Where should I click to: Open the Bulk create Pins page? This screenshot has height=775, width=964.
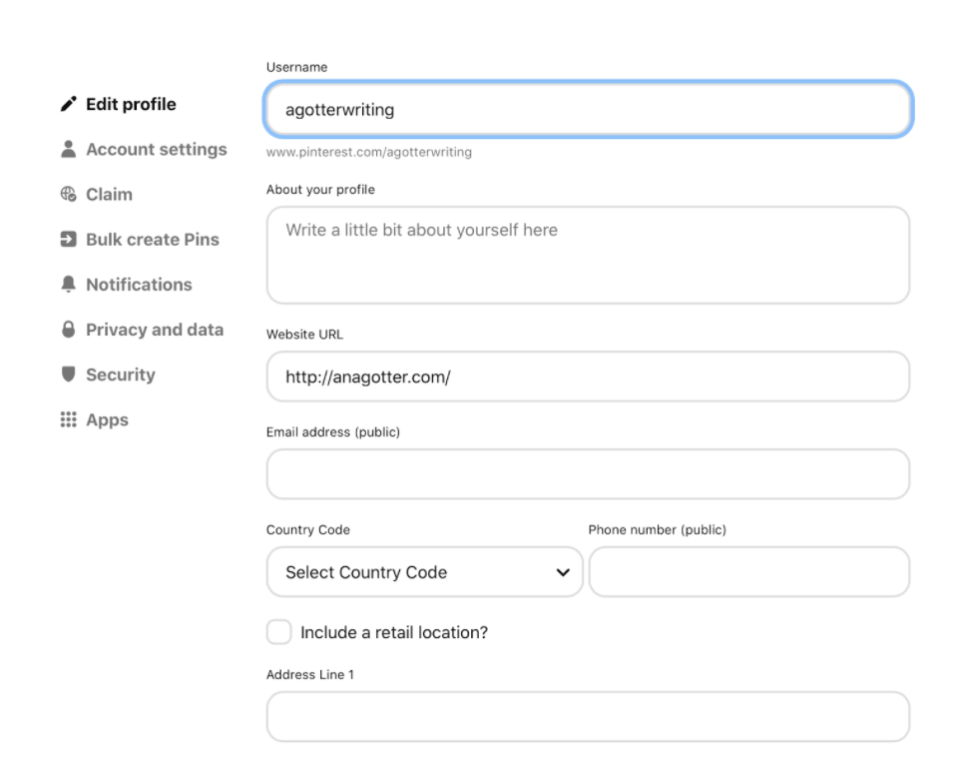152,240
